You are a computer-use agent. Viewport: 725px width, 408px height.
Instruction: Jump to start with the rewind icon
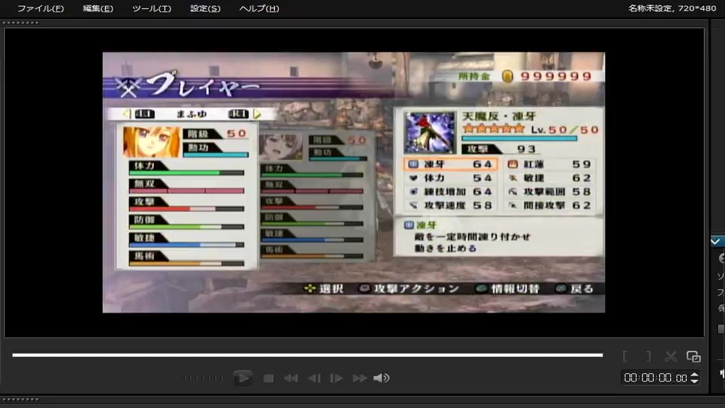pos(291,379)
